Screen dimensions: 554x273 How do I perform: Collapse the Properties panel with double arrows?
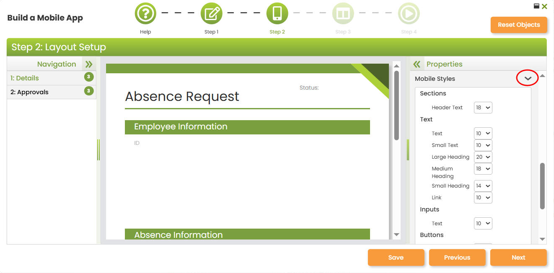click(417, 64)
